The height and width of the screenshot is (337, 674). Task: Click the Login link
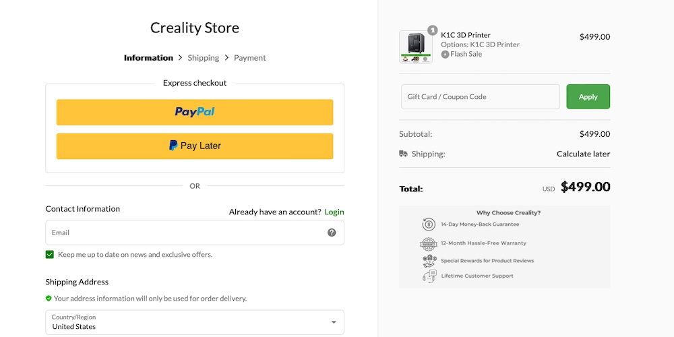point(334,212)
